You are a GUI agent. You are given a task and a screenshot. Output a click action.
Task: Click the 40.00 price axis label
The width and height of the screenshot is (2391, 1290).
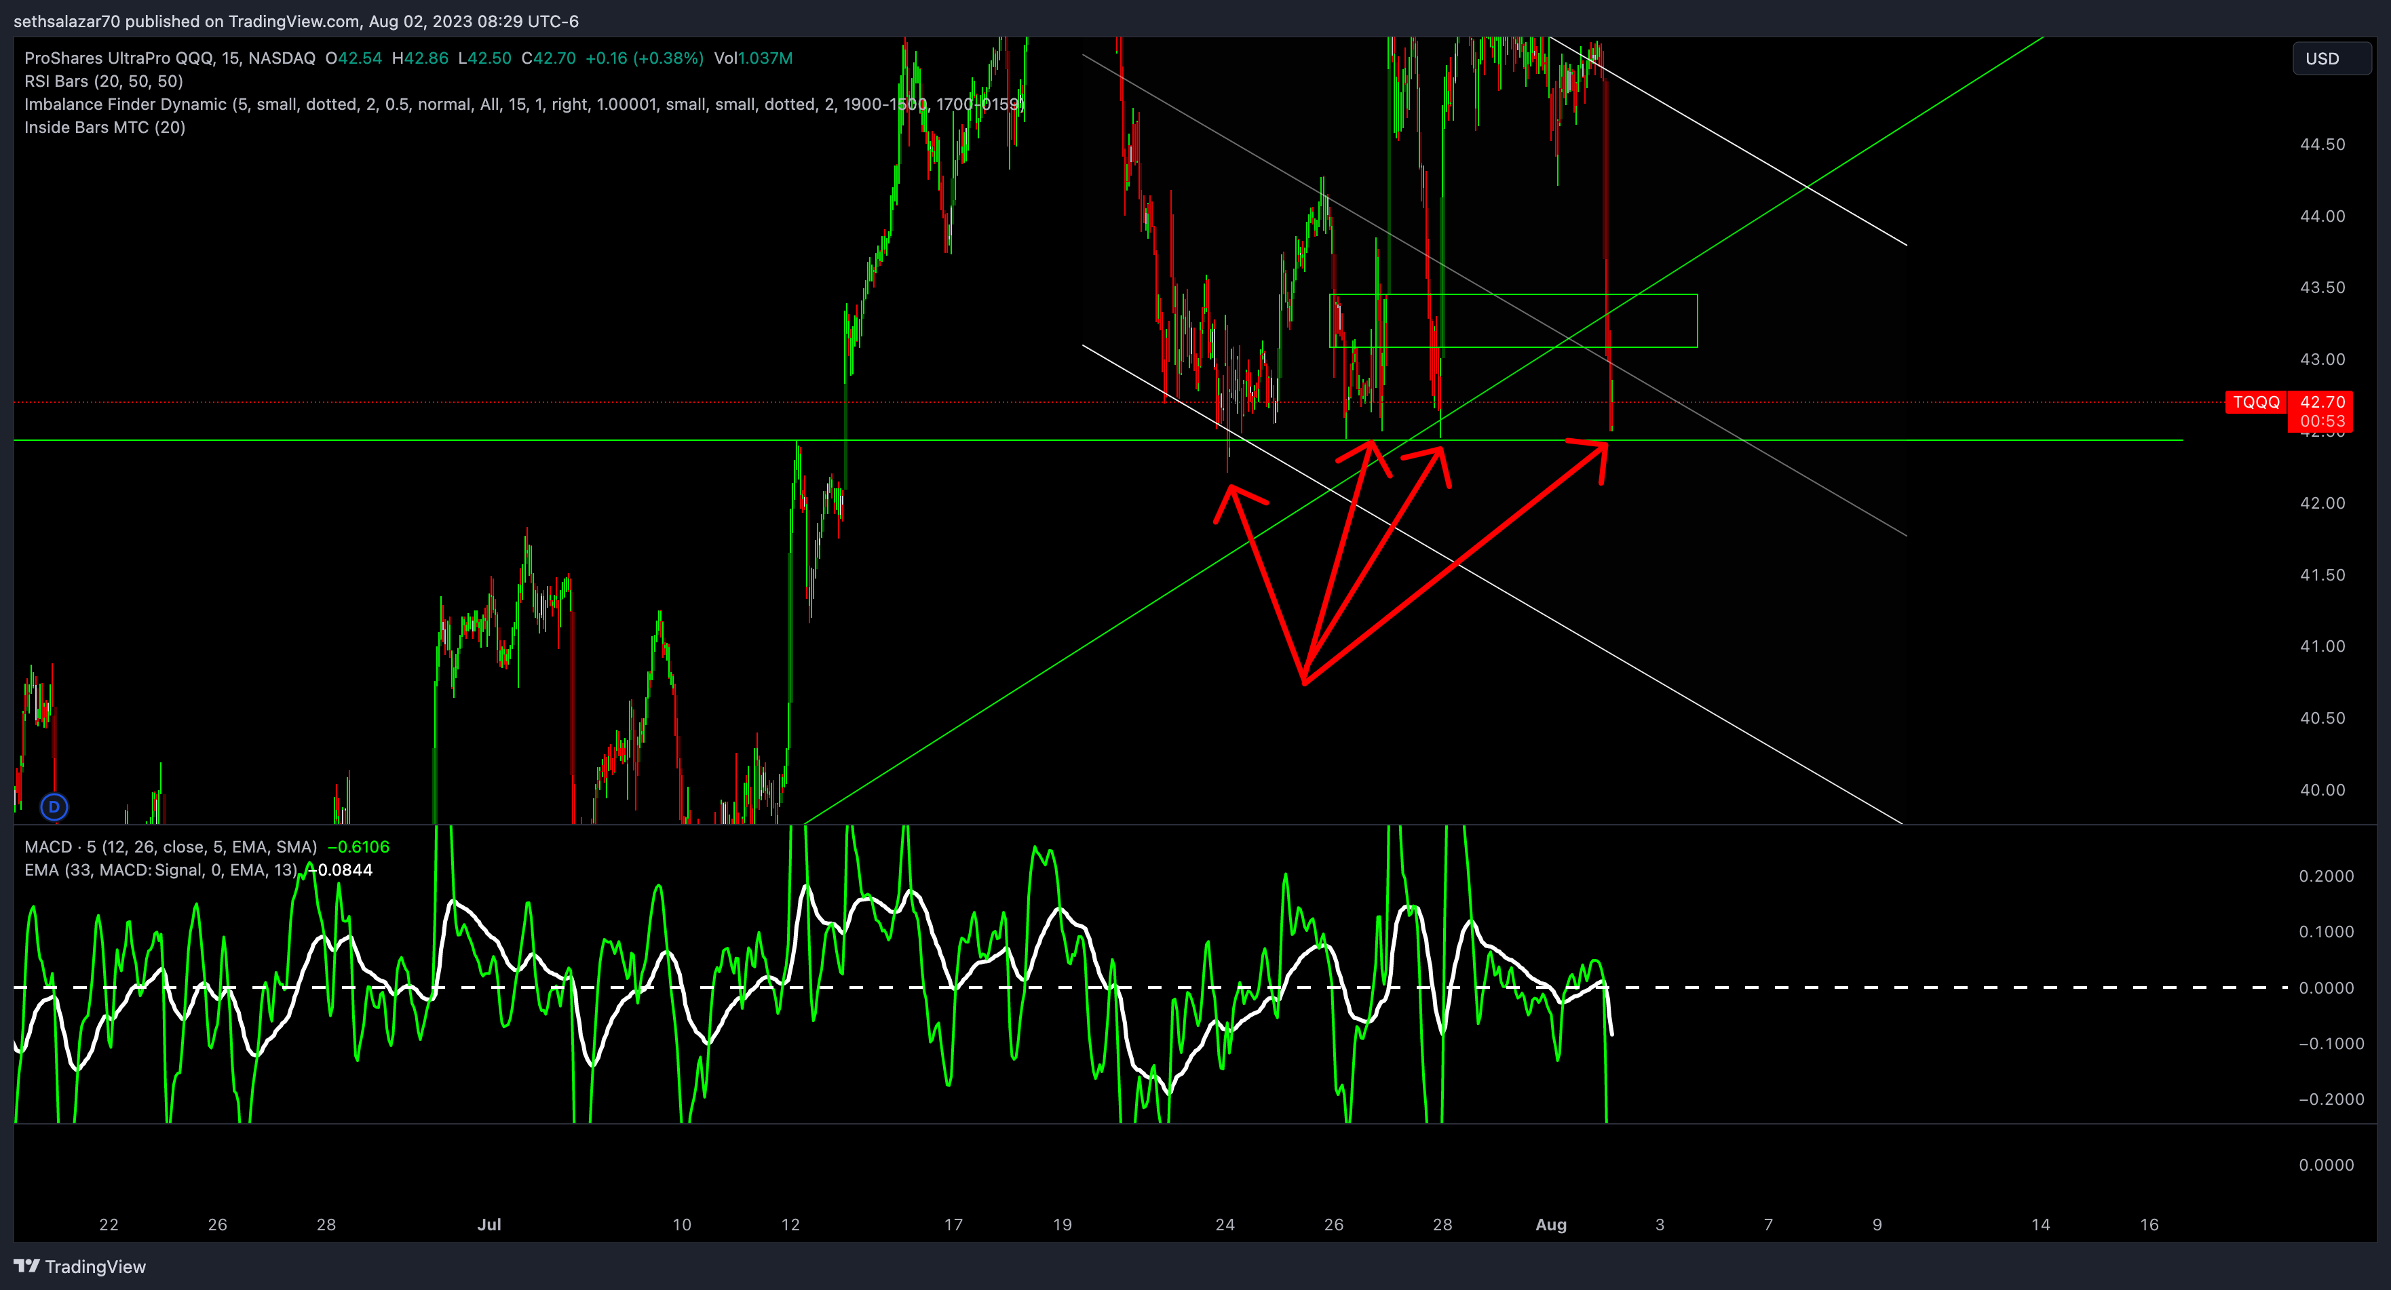click(2321, 789)
